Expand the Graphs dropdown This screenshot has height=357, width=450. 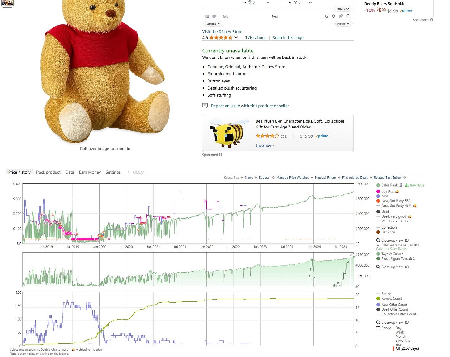[x=213, y=24]
